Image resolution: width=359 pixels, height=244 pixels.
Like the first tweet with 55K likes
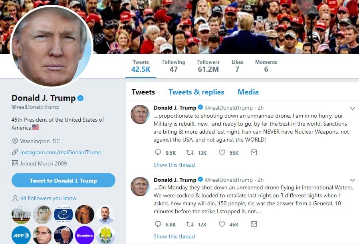coord(222,152)
